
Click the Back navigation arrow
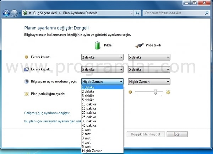coord(6,13)
